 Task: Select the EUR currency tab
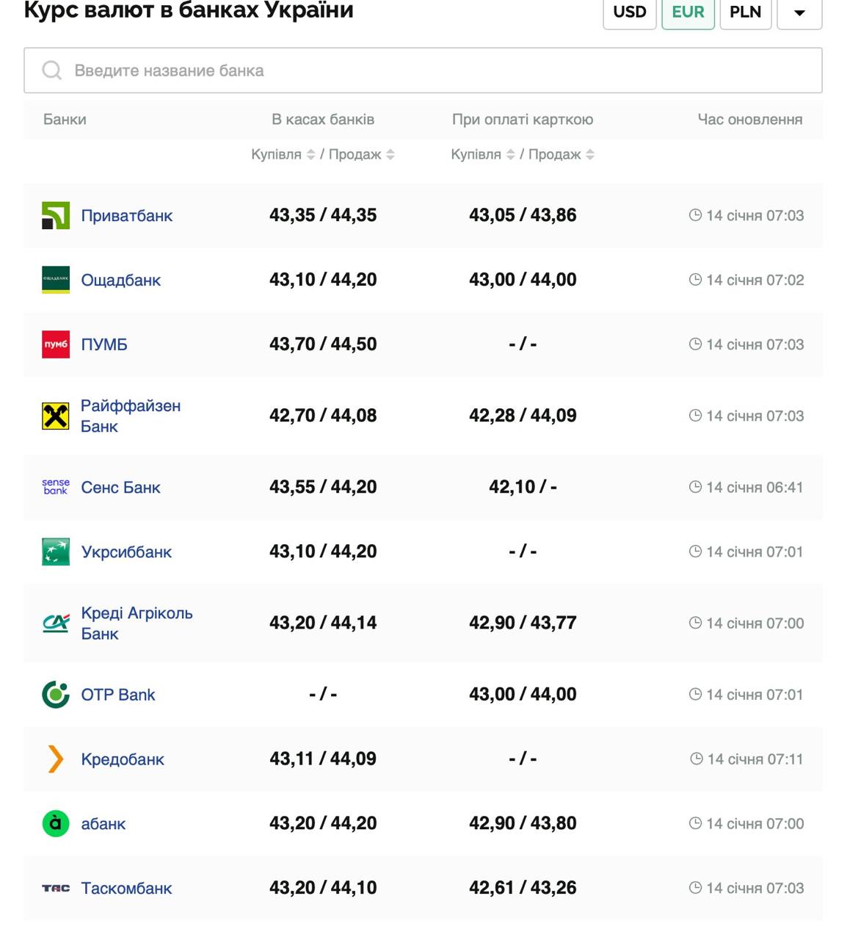tap(688, 12)
